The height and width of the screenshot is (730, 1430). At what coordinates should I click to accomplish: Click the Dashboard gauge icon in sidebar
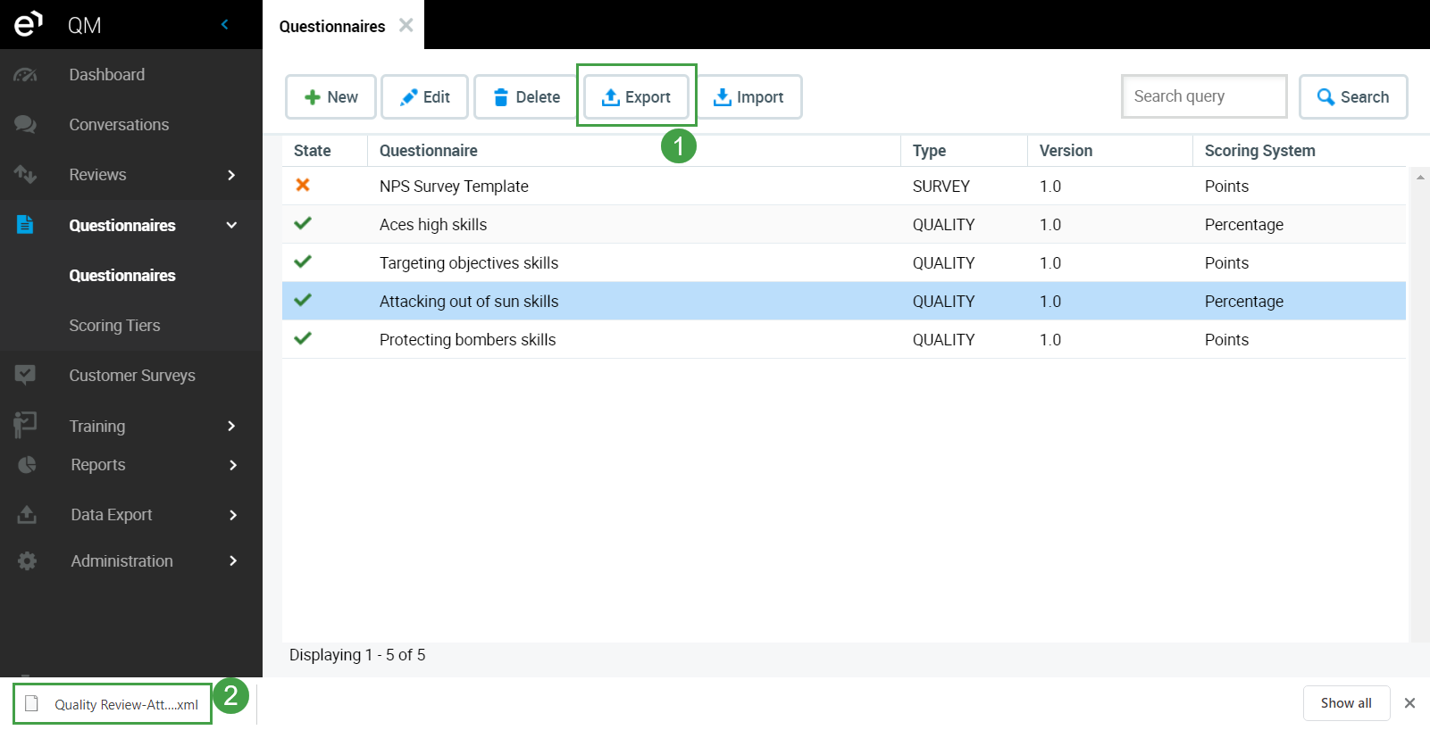coord(25,75)
